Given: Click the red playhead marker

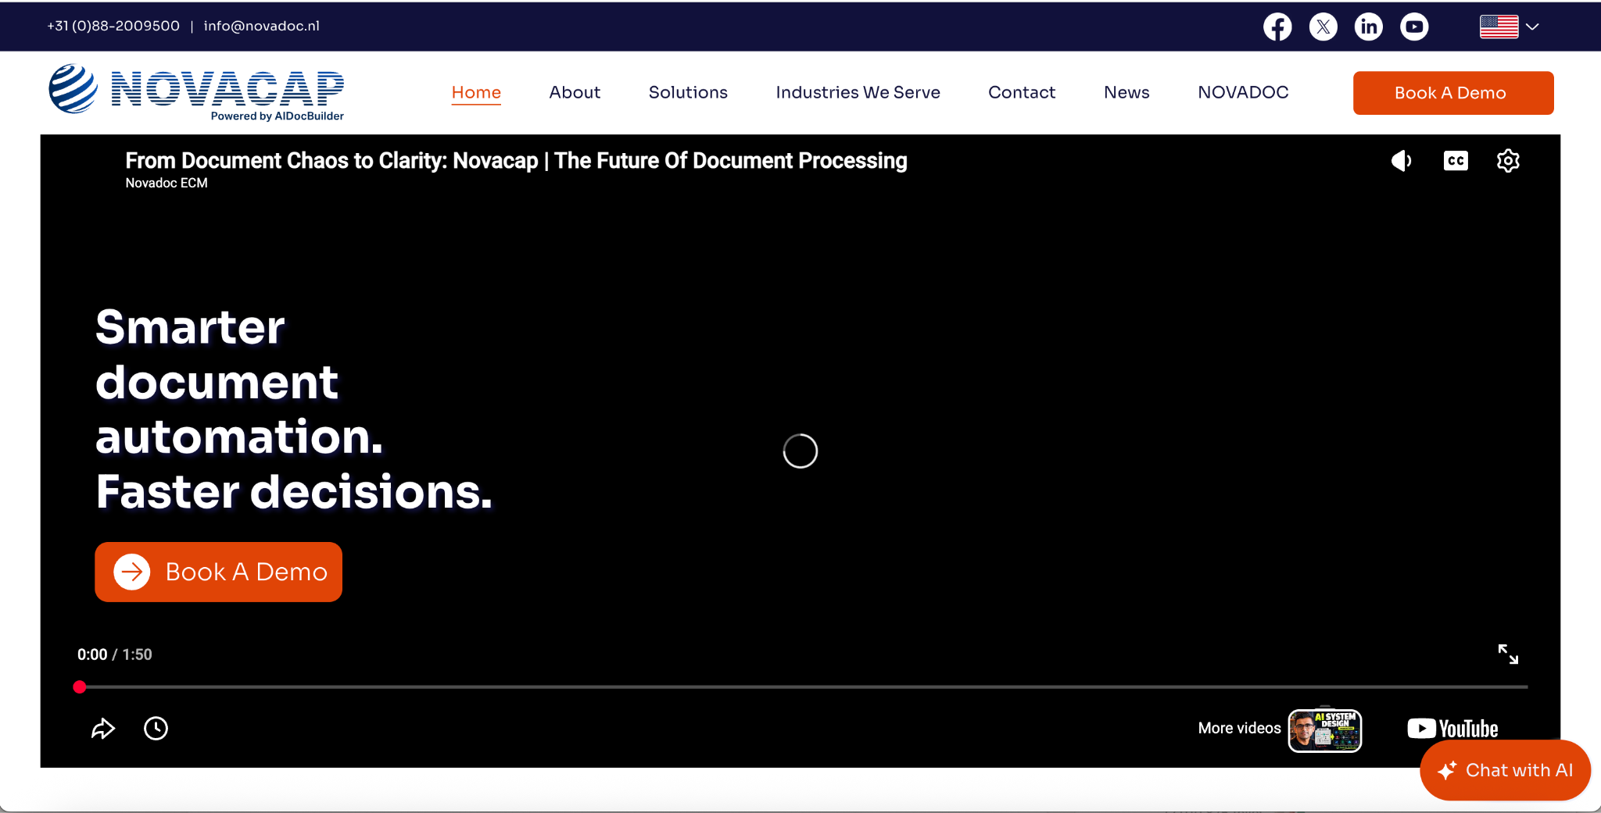Looking at the screenshot, I should pos(80,687).
